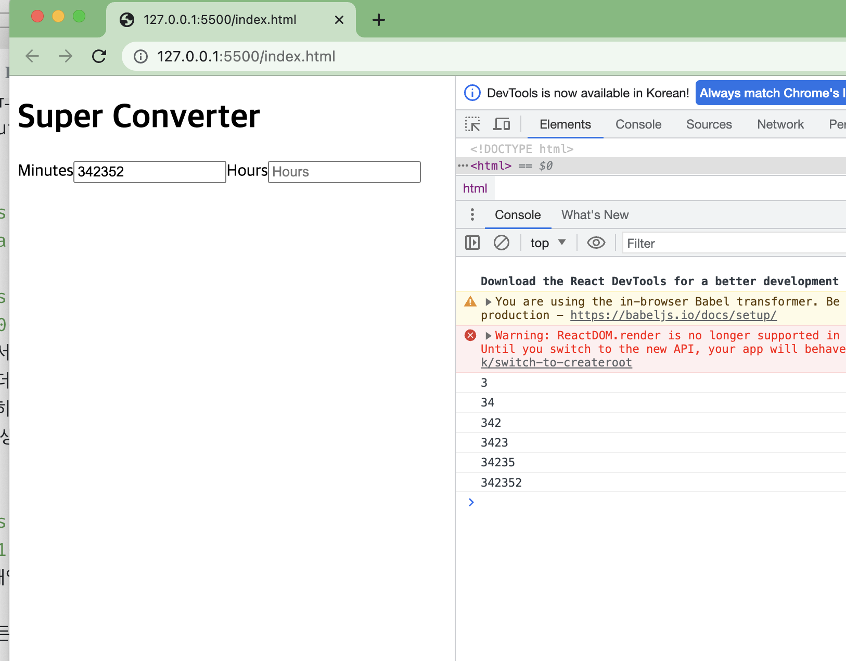Image resolution: width=846 pixels, height=661 pixels.
Task: Open a new browser tab
Action: point(379,20)
